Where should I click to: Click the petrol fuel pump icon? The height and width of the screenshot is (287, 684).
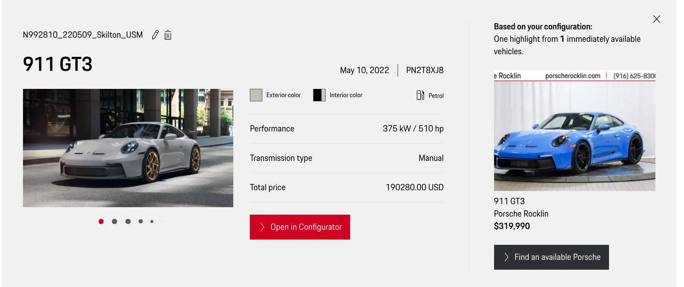[x=420, y=95]
